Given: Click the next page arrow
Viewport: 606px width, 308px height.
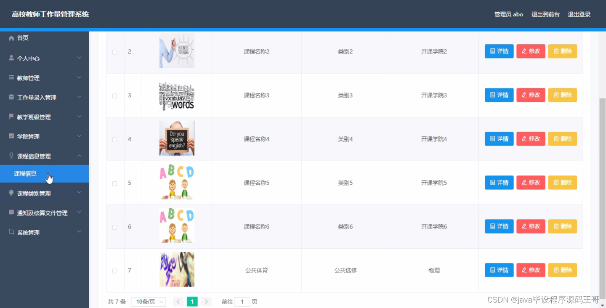Looking at the screenshot, I should tap(206, 302).
